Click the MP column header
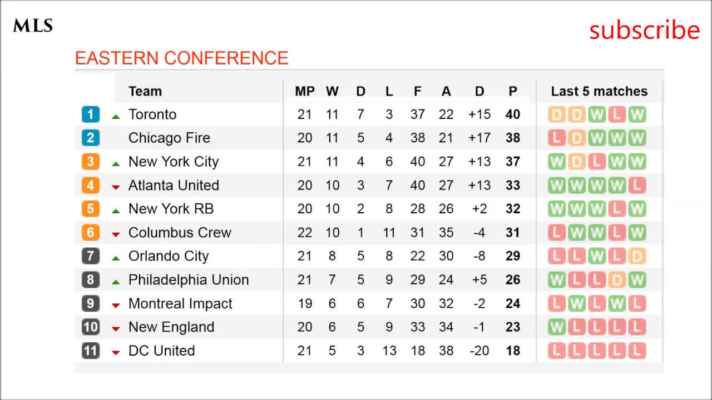 304,91
